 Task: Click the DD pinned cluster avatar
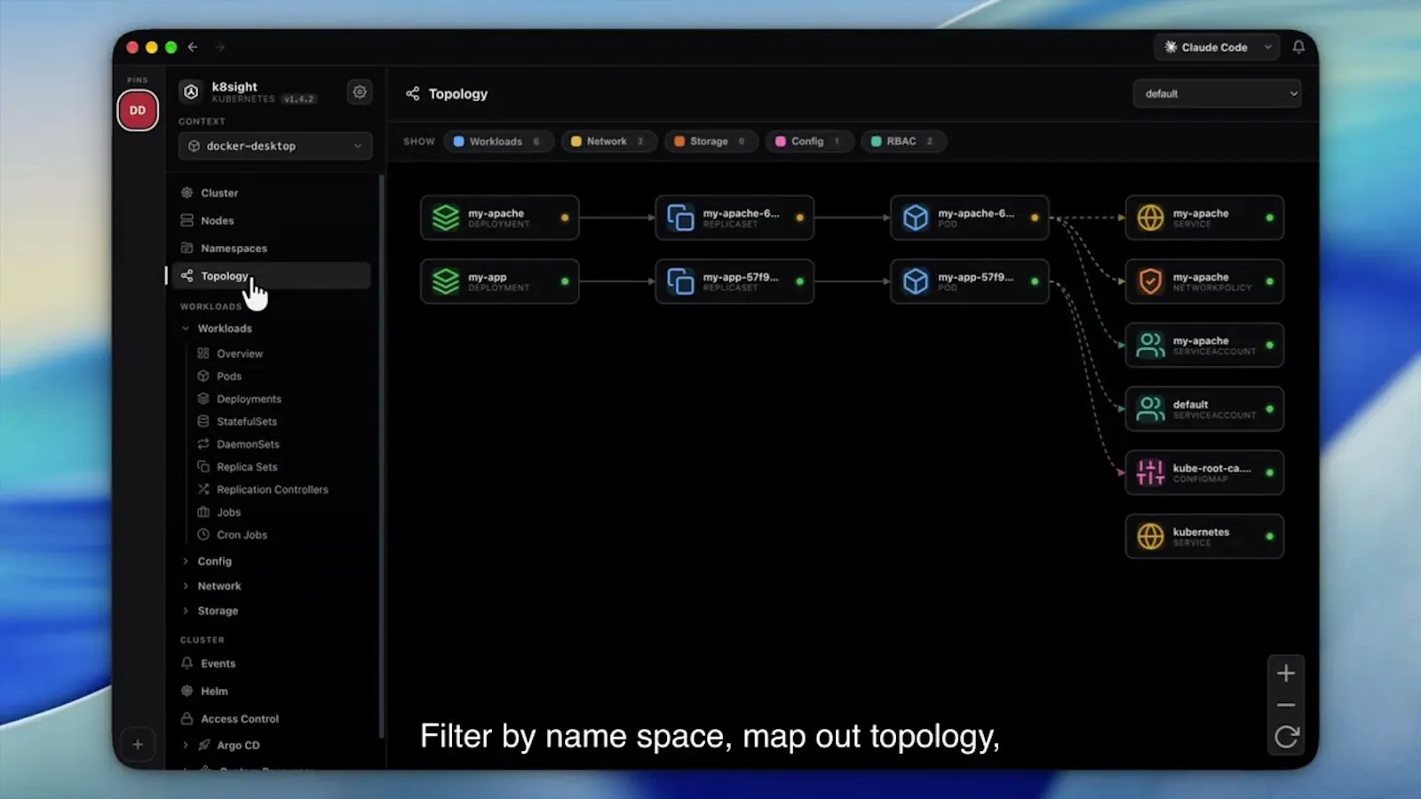[138, 110]
